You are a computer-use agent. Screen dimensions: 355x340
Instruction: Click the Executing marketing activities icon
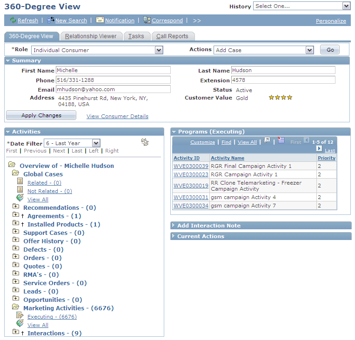click(20, 315)
